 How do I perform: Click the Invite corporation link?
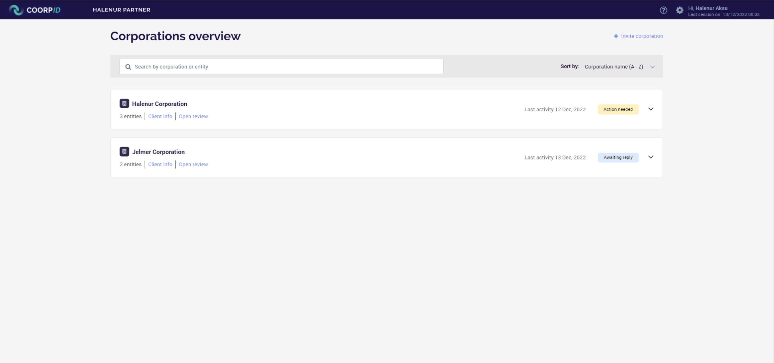point(642,36)
